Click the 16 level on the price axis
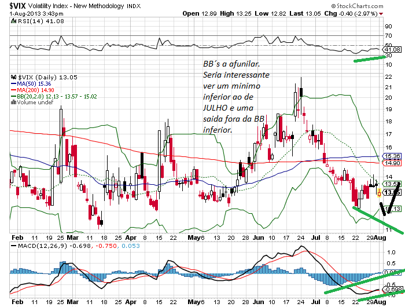 click(388, 148)
